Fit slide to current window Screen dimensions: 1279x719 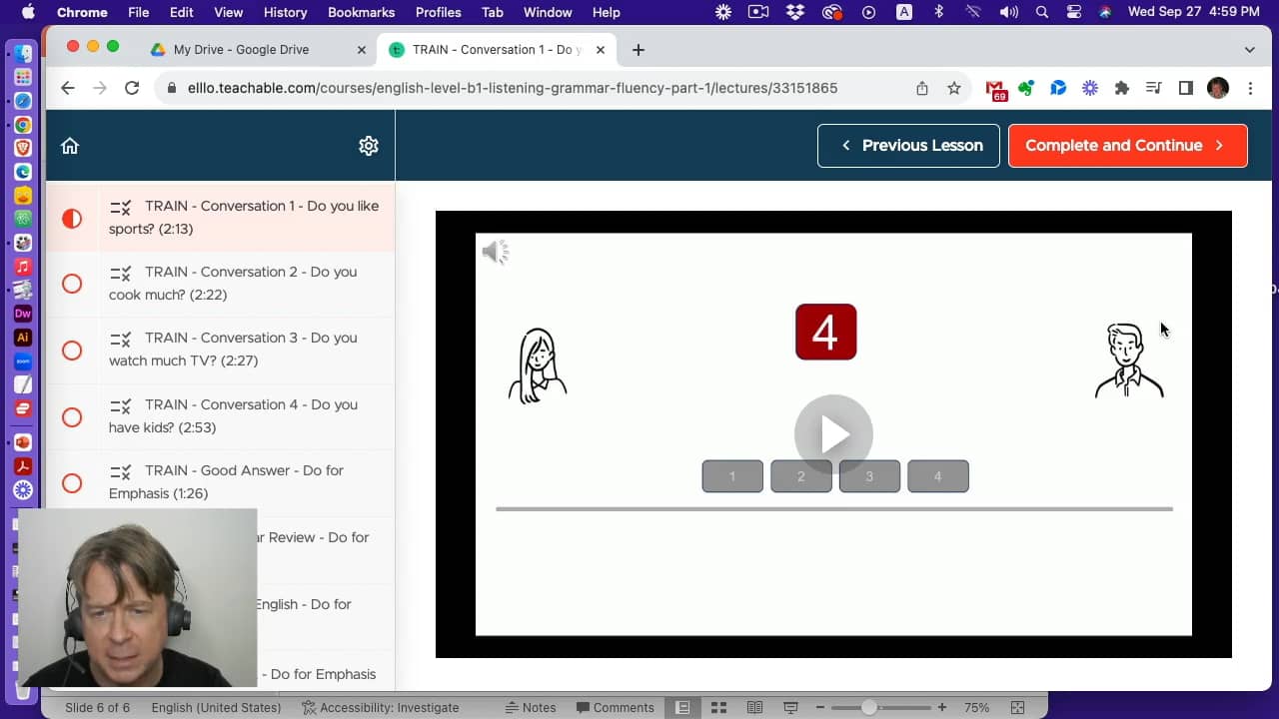(1017, 707)
